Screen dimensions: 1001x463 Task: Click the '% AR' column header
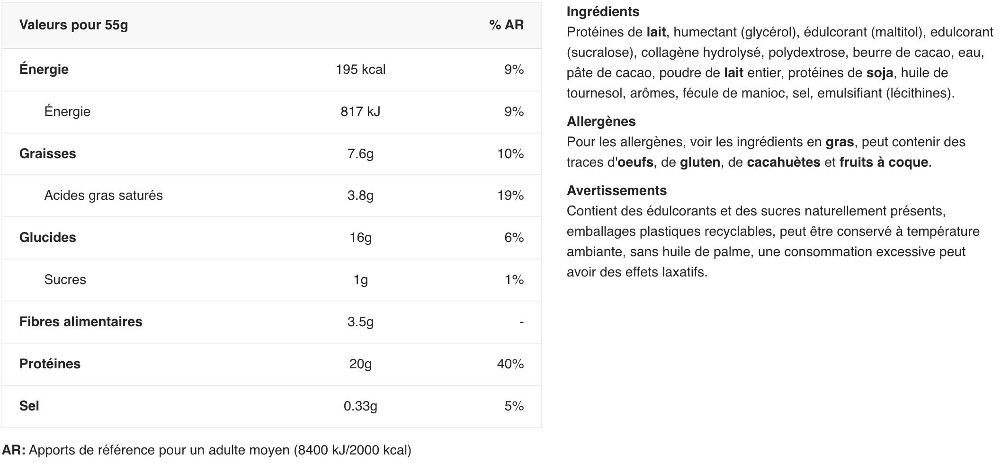coord(506,25)
